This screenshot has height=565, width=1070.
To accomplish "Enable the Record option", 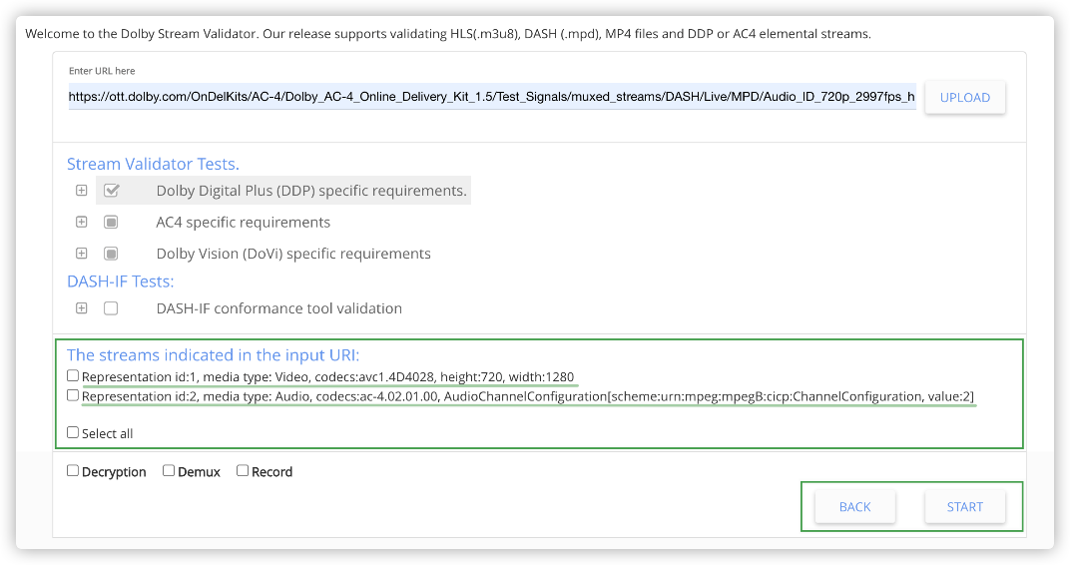I will [243, 471].
